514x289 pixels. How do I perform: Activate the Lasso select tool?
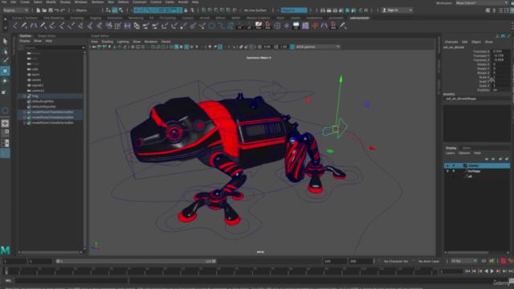(5, 51)
